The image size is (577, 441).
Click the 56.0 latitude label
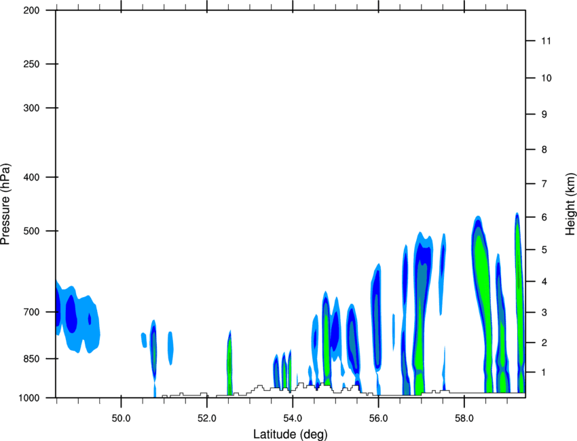point(379,419)
